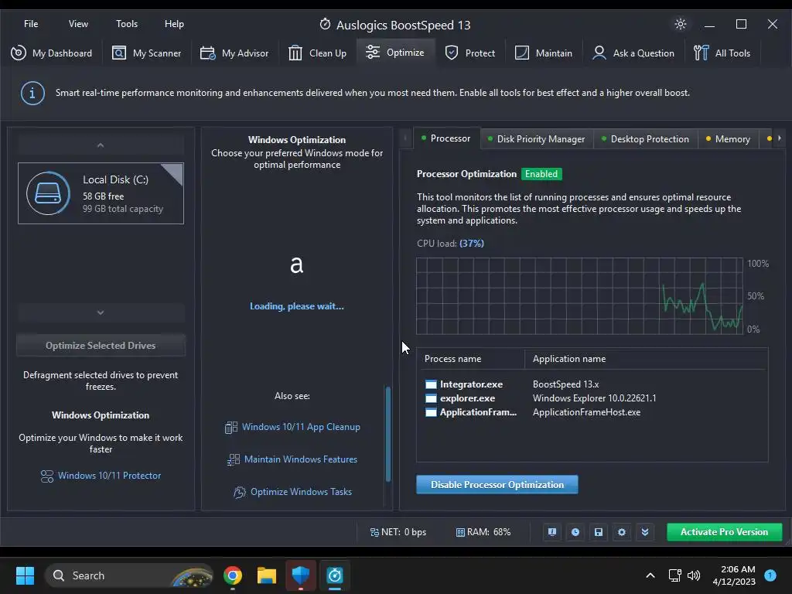
Task: Click Disable Processor Optimization button
Action: coord(497,484)
